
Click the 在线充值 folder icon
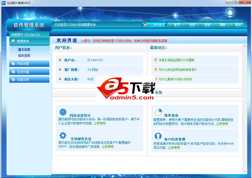pos(13,72)
